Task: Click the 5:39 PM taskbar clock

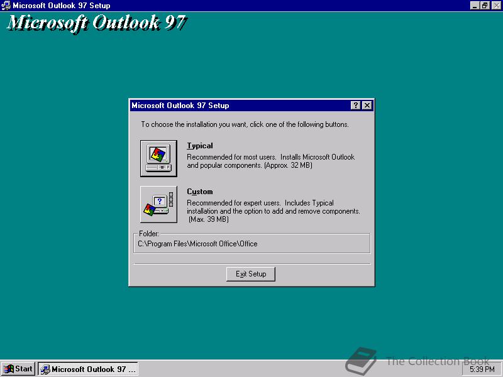Action: click(482, 369)
